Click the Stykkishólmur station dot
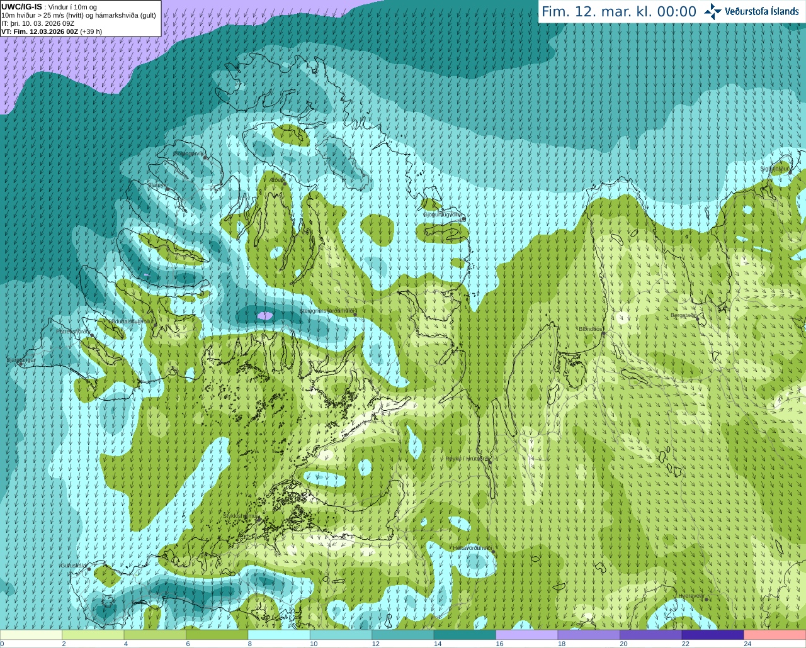The width and height of the screenshot is (806, 648). point(258,520)
